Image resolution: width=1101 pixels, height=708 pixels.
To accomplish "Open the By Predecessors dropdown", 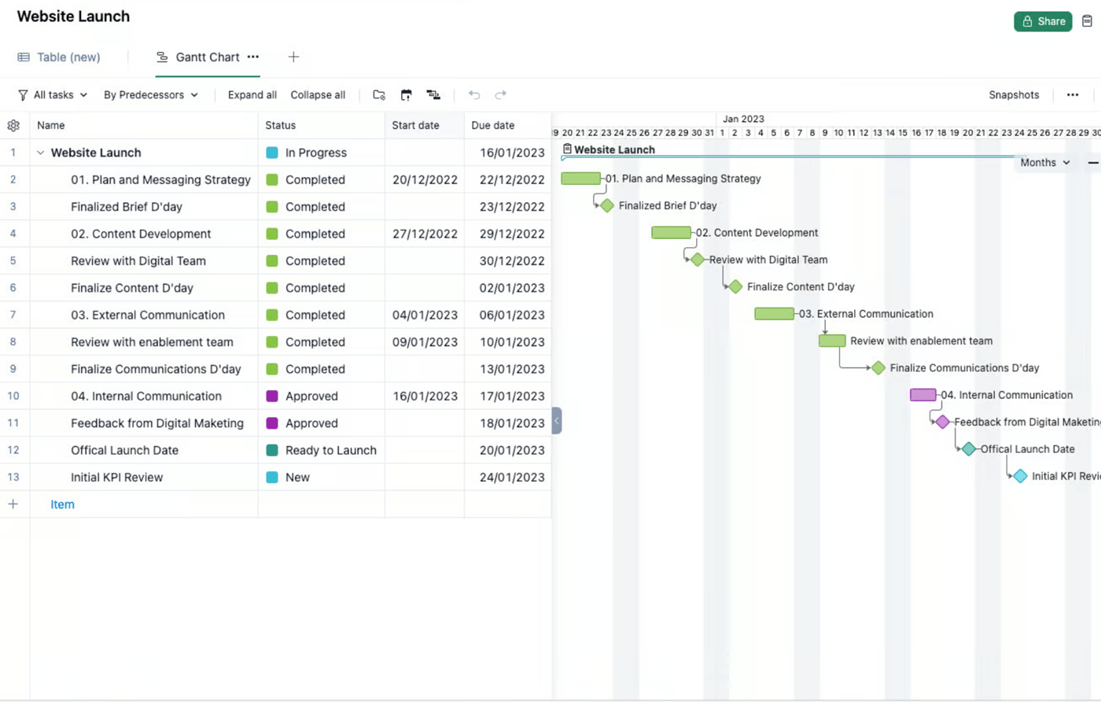I will 150,95.
